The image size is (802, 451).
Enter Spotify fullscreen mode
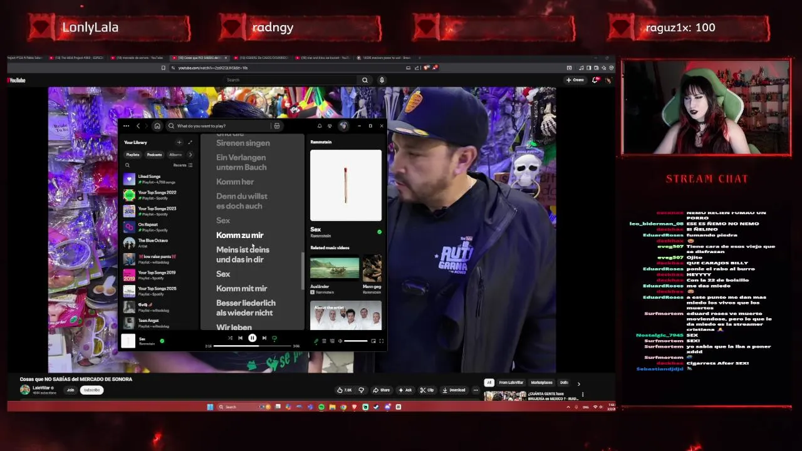click(x=381, y=341)
